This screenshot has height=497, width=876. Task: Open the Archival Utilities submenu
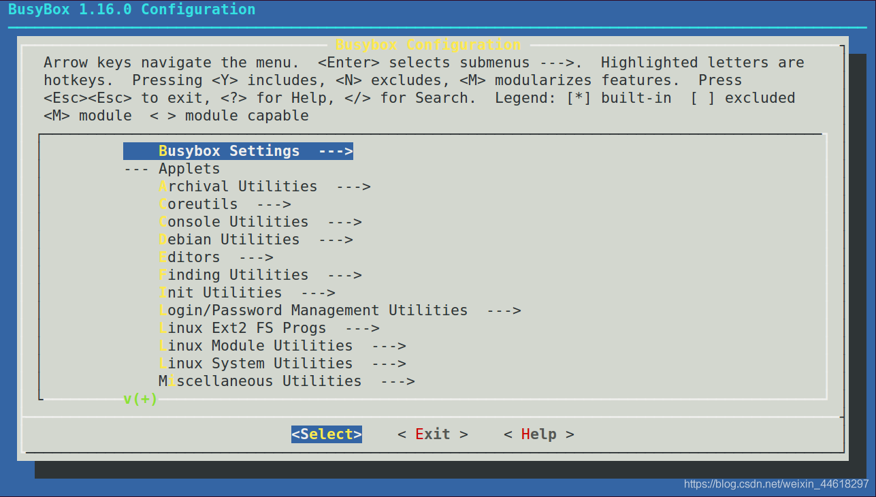pyautogui.click(x=264, y=187)
